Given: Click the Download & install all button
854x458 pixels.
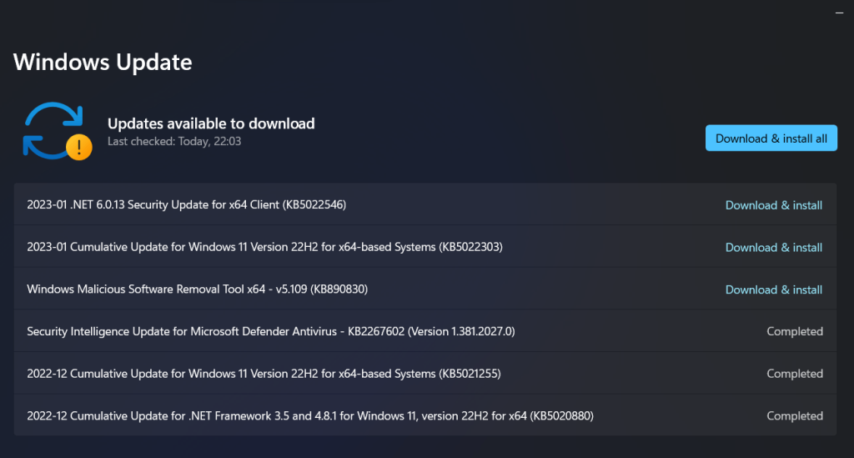Looking at the screenshot, I should (x=771, y=138).
